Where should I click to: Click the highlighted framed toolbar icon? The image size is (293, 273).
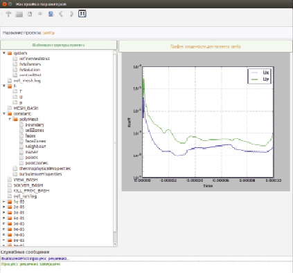click(x=82, y=14)
